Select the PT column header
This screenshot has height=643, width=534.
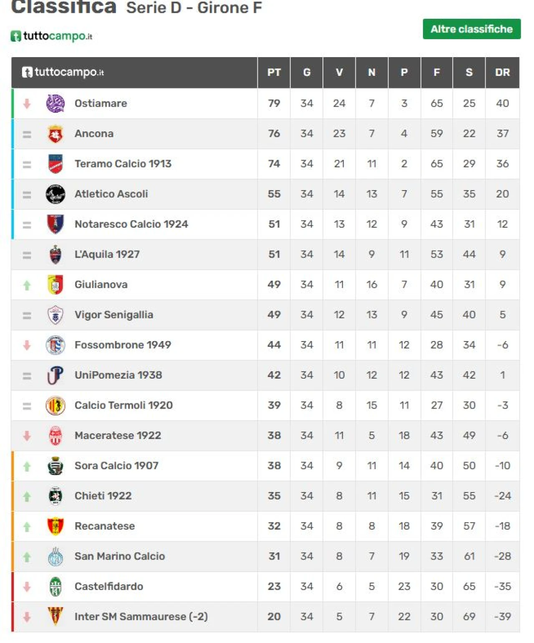pos(274,73)
